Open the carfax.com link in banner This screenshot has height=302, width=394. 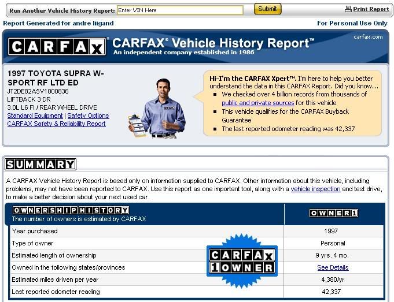point(368,37)
